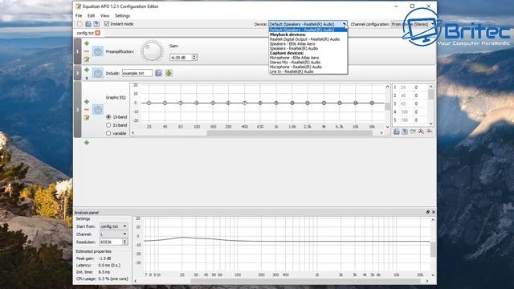Choose Speakers - Realtek(R) Audio from the list
The height and width of the screenshot is (289, 514).
(294, 48)
